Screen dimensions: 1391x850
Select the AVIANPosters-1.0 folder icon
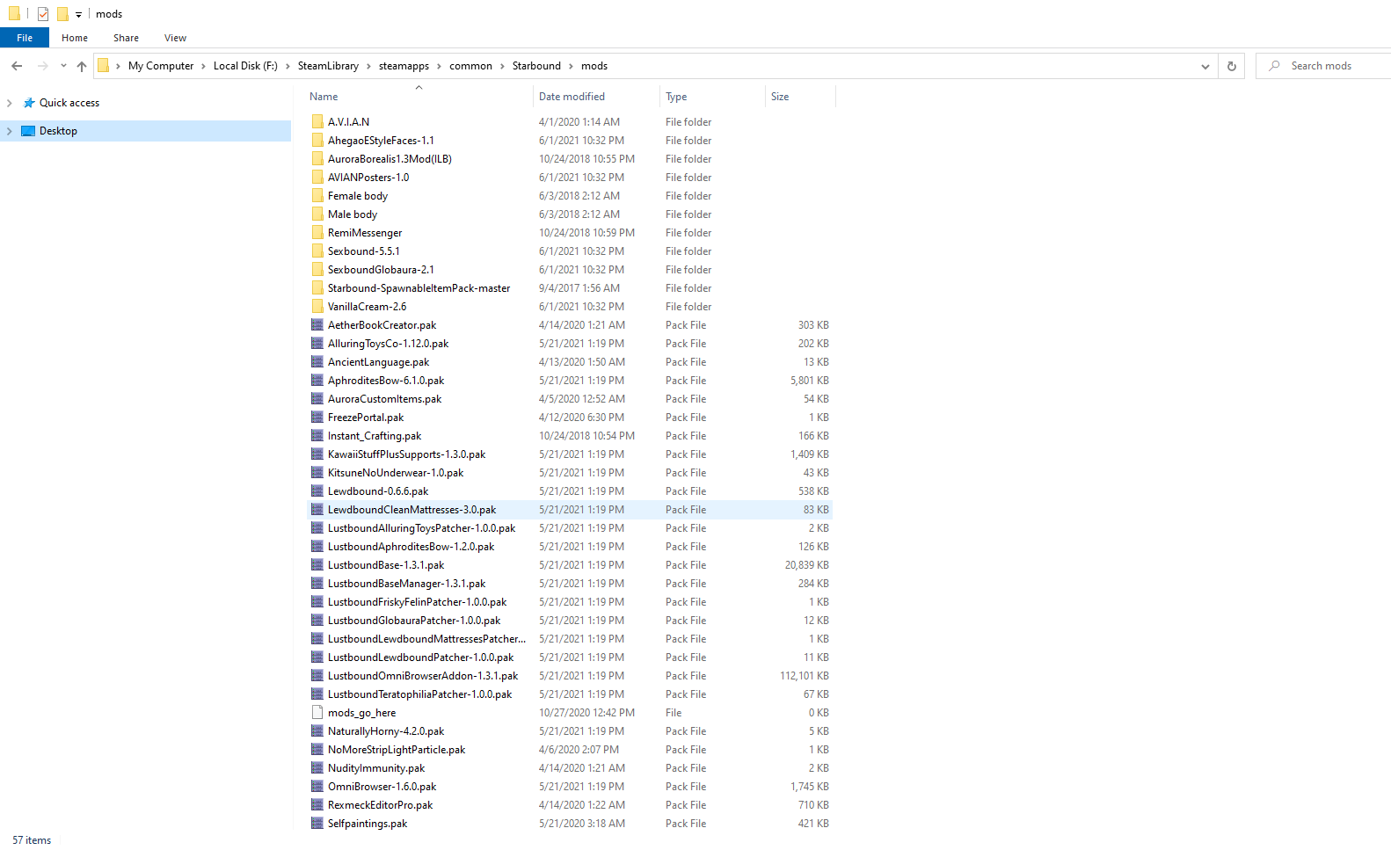[x=317, y=177]
